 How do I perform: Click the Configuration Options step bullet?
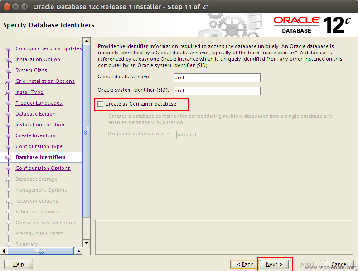point(9,169)
